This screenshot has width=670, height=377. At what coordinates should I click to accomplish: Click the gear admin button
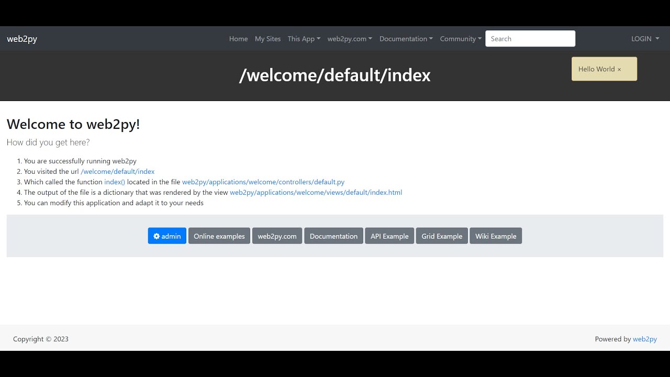pos(167,236)
